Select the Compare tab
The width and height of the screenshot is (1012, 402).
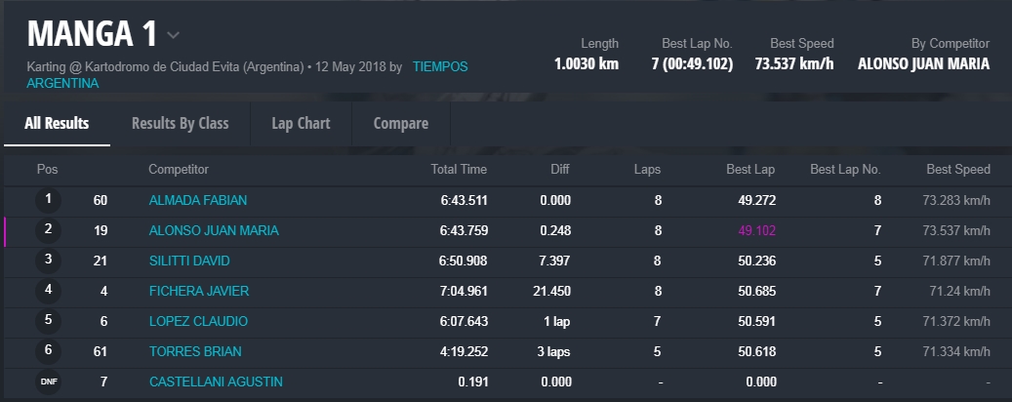point(400,124)
